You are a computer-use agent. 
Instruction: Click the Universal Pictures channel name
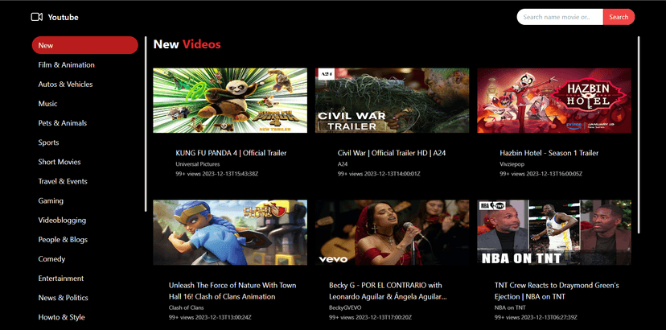(x=198, y=163)
